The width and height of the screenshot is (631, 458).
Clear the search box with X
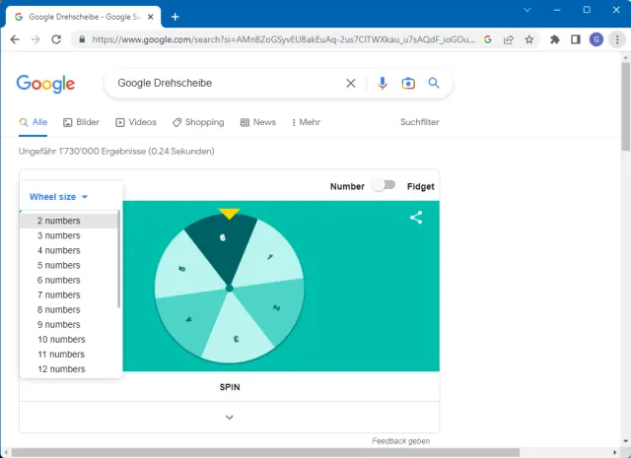coord(350,84)
